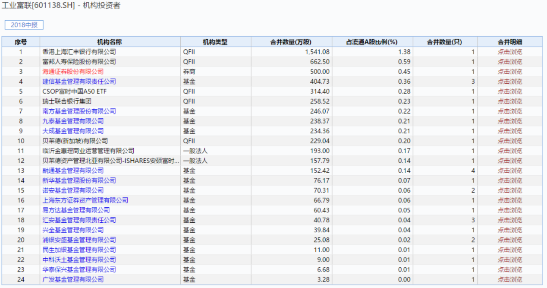Open 诺安基金管理有限公司 link
Screen dimensions: 547x288
[x=73, y=190]
